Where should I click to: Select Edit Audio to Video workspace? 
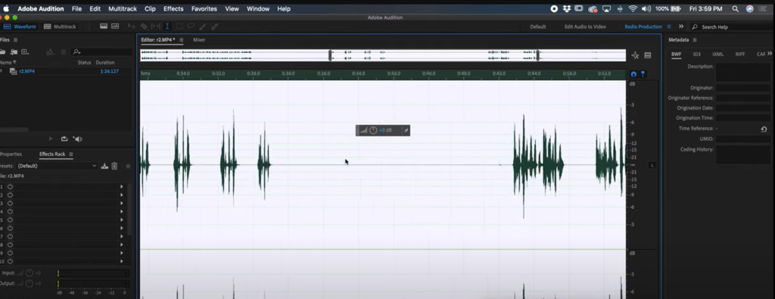click(585, 26)
